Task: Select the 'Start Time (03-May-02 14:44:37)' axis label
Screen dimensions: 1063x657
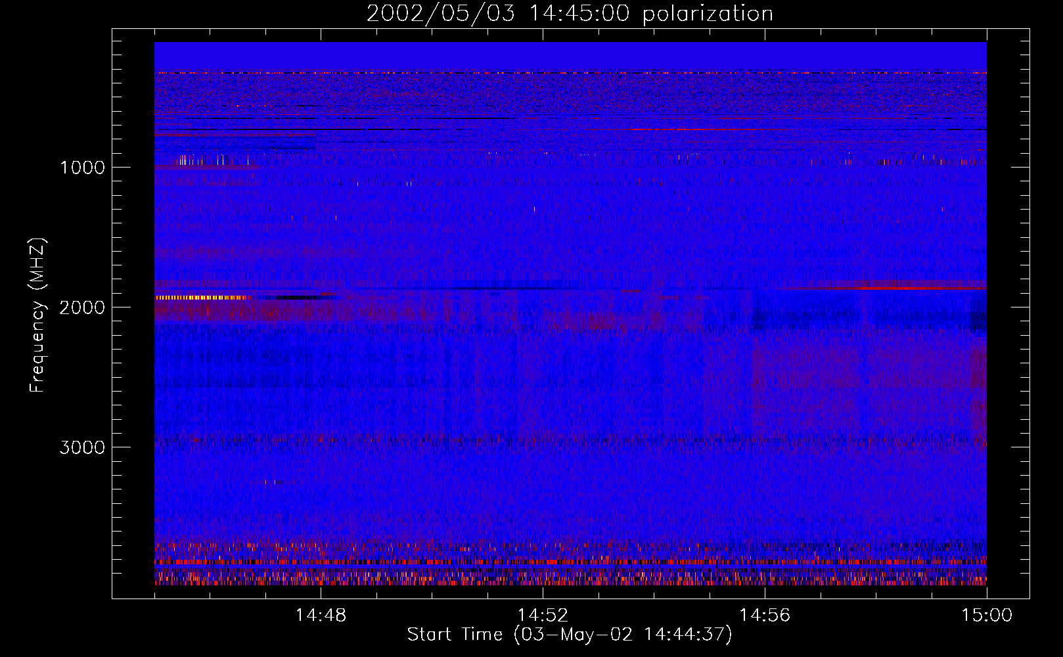Action: 570,635
